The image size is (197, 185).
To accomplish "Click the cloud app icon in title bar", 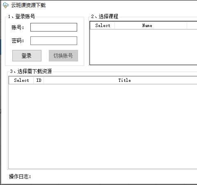I will (x=6, y=5).
